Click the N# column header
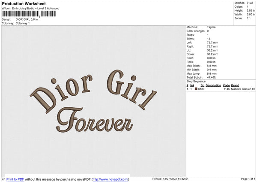257x182 pixels. point(192,85)
